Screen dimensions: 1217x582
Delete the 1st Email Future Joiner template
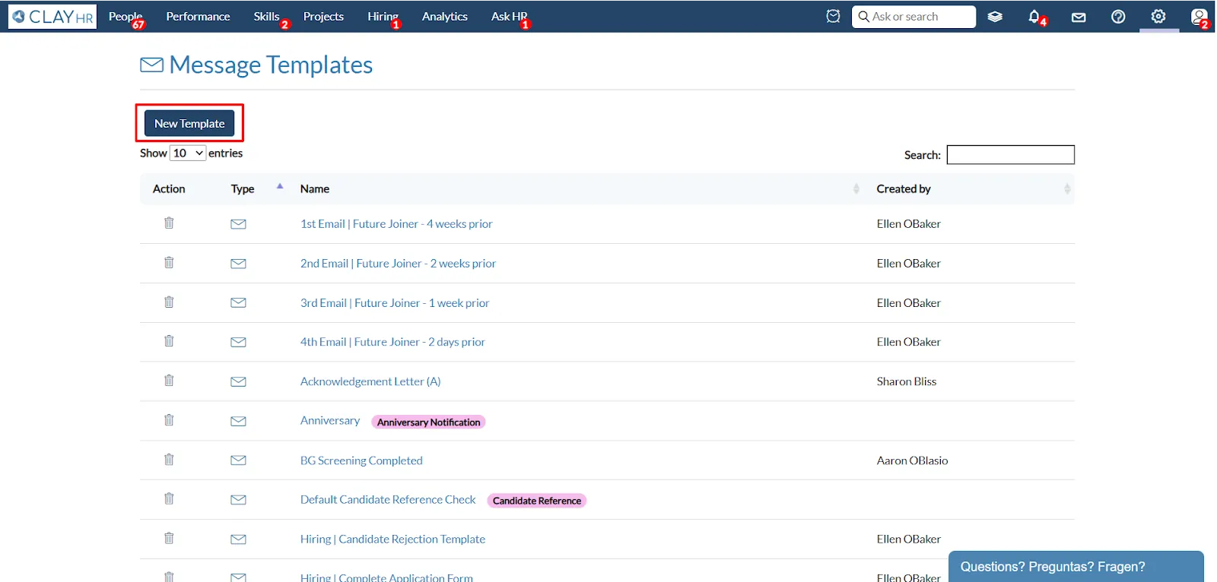tap(169, 223)
